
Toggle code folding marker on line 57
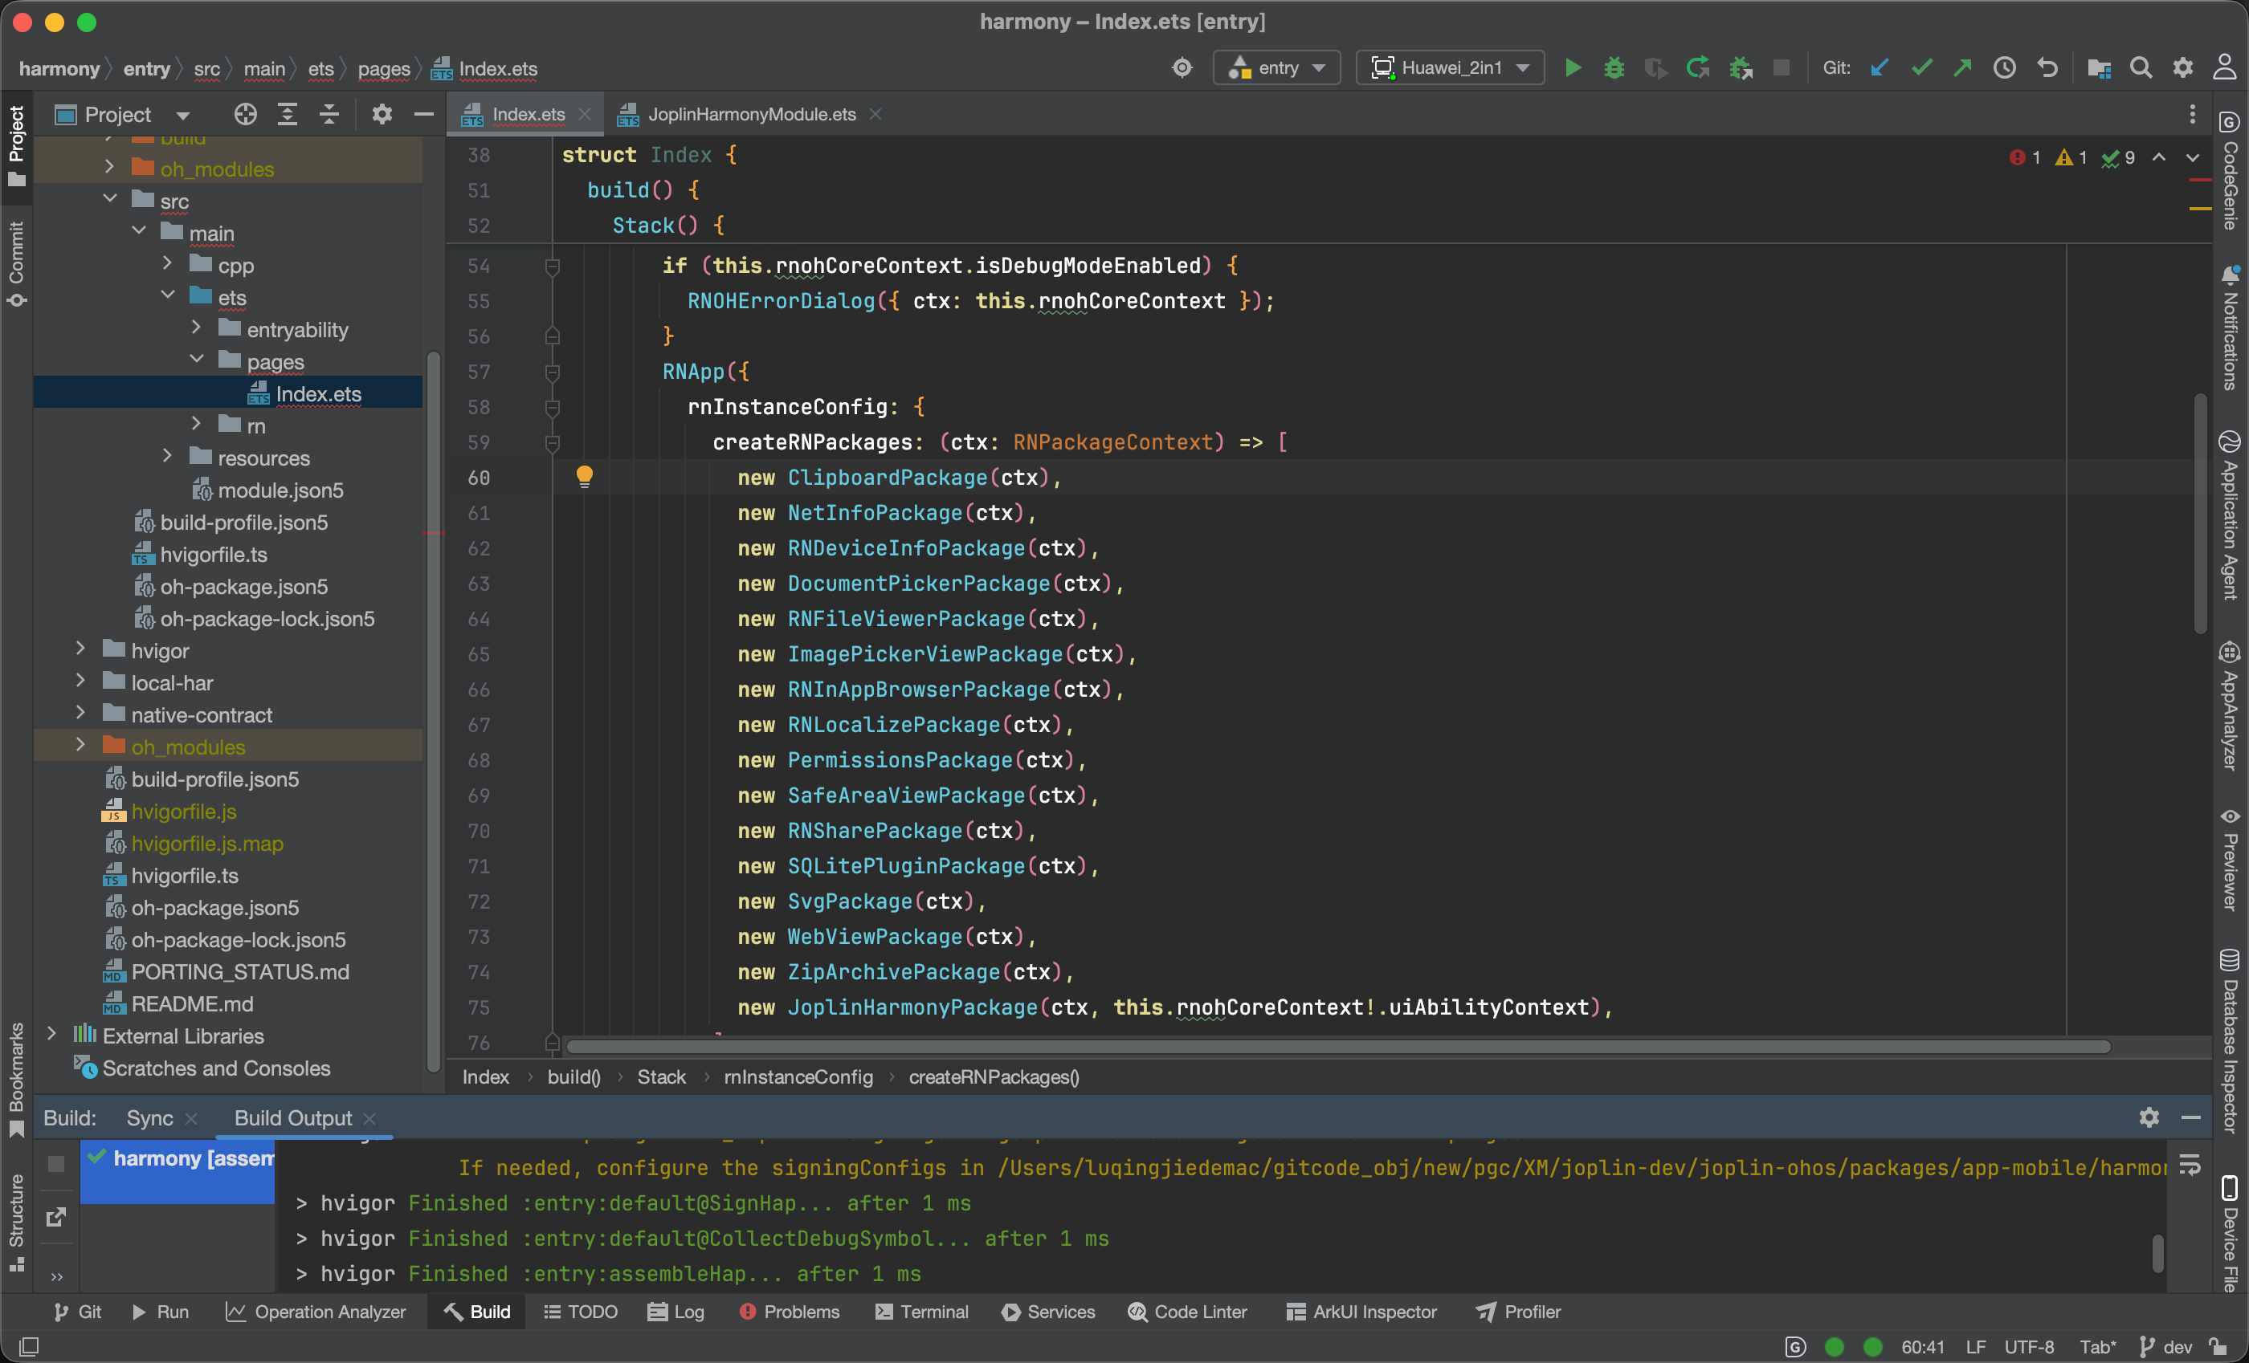[x=553, y=372]
